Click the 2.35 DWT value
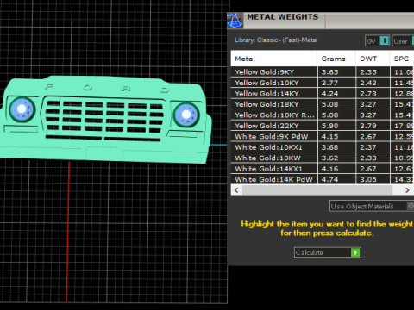414x310 pixels. point(368,72)
